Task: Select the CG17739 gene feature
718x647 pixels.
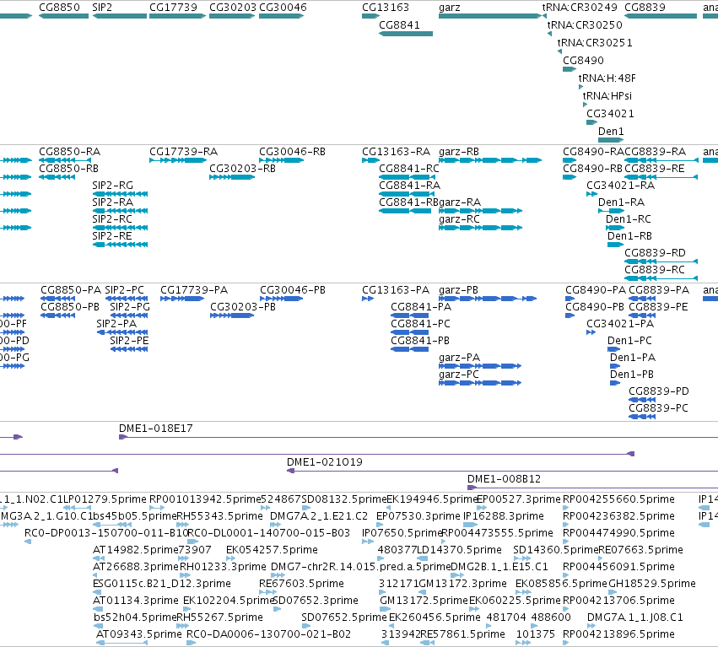Action: pos(178,16)
